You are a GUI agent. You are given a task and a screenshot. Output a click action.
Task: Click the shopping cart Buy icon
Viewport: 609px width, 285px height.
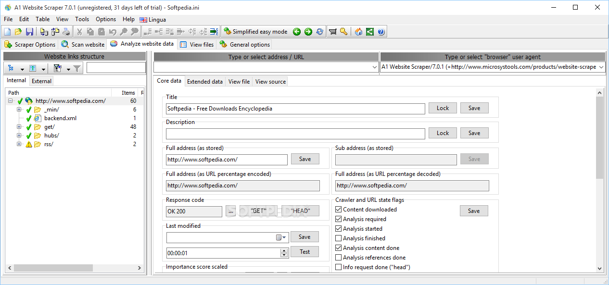pos(332,32)
